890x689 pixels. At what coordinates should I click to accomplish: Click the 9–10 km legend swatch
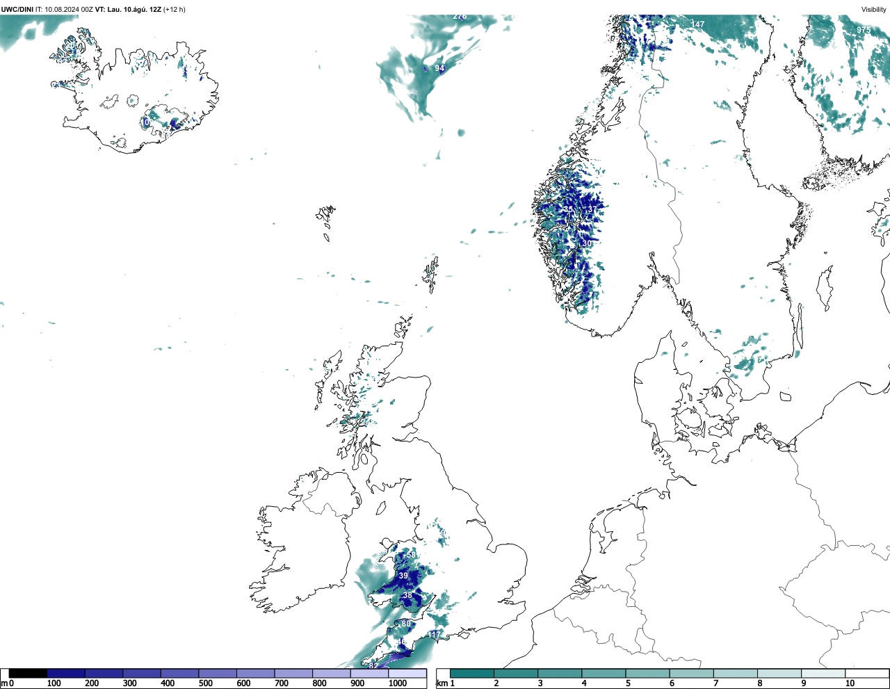pos(824,673)
